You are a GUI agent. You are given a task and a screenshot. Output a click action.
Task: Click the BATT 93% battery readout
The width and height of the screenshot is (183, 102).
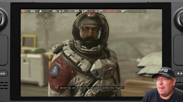[28, 11]
